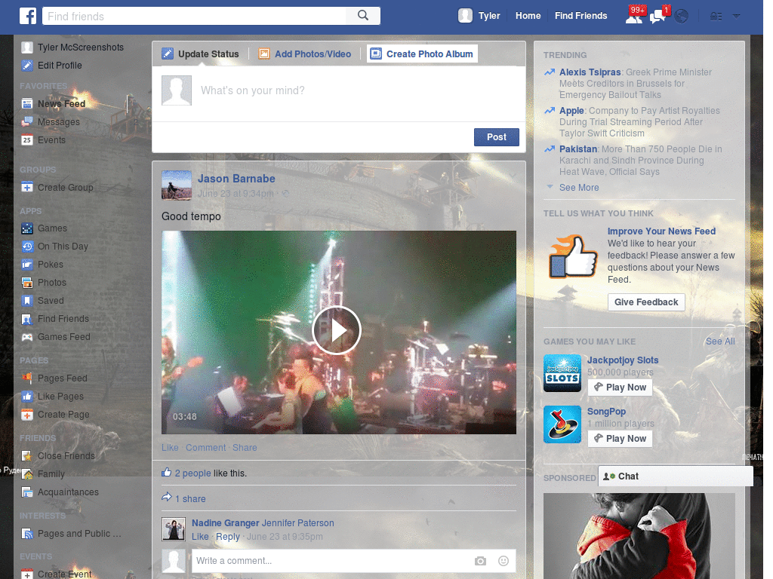Screen dimensions: 773x579
Task: Open Pakistan trending topic
Action: click(x=577, y=149)
